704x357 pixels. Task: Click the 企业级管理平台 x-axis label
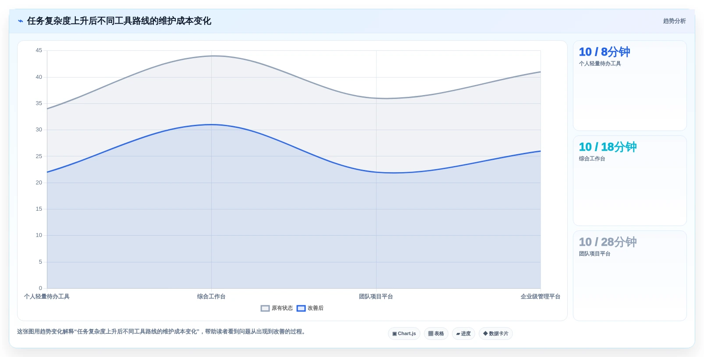[x=540, y=297]
